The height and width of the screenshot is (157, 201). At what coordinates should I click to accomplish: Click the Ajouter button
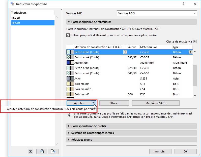click(x=79, y=103)
